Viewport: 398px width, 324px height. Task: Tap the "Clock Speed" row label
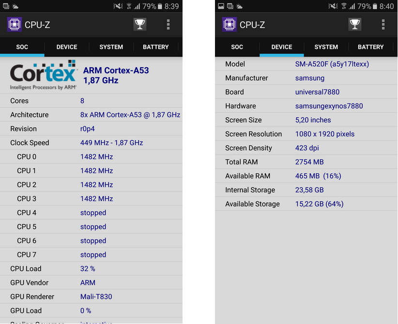click(30, 143)
